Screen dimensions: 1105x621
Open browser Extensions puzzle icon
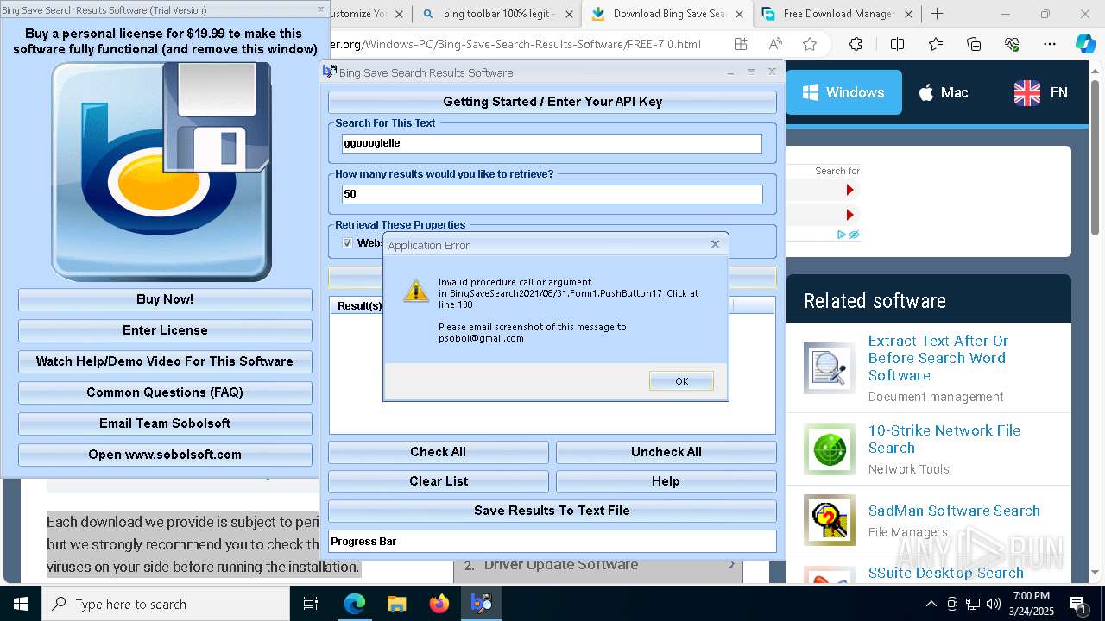(856, 44)
